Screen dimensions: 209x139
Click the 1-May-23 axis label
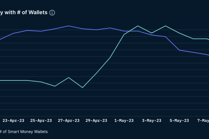(x=124, y=121)
